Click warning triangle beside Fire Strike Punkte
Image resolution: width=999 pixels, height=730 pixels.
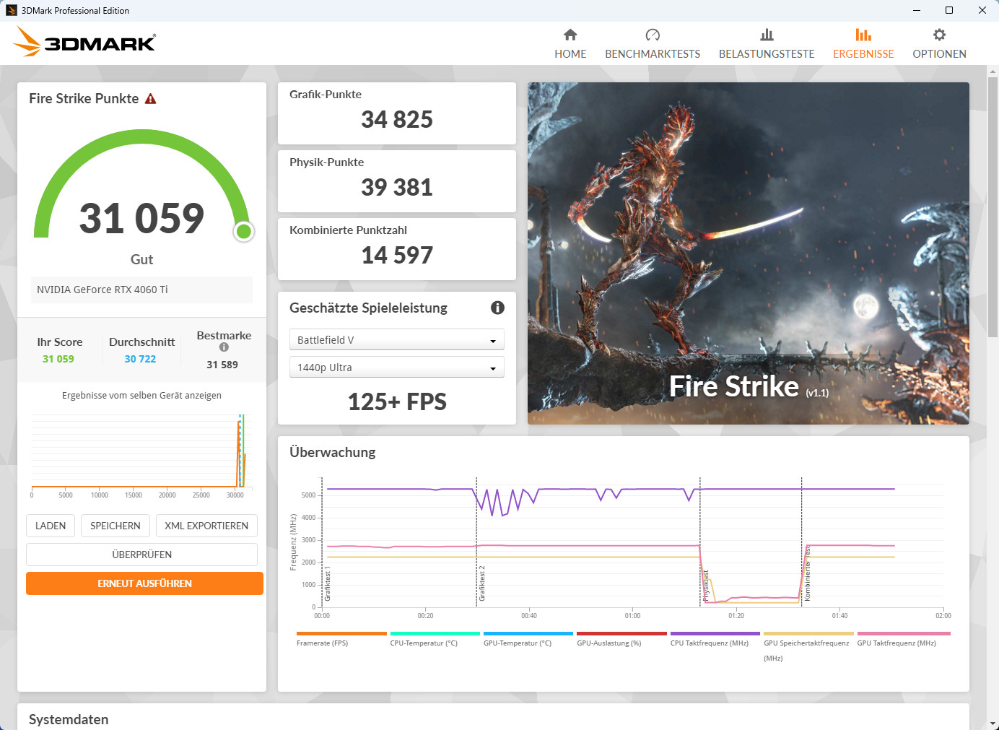(150, 97)
